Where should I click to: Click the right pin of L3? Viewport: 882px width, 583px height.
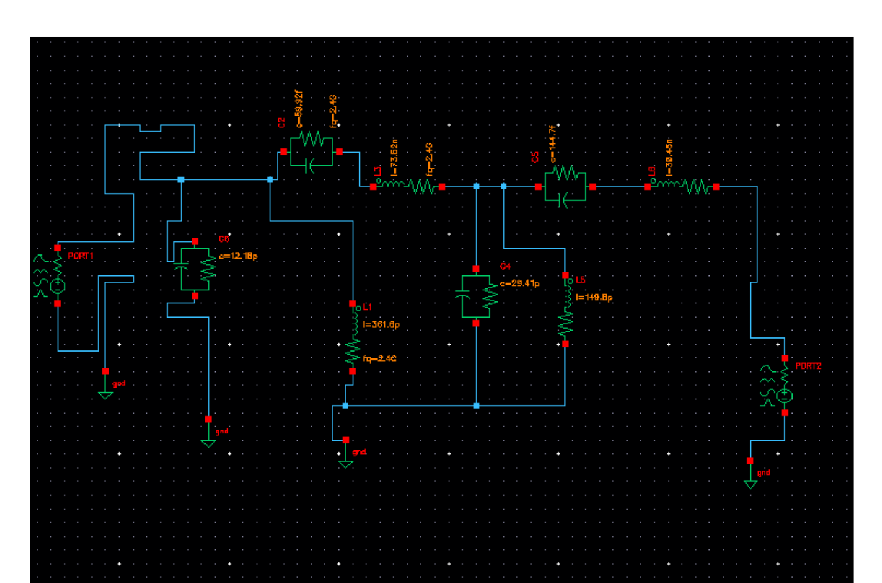coord(442,187)
